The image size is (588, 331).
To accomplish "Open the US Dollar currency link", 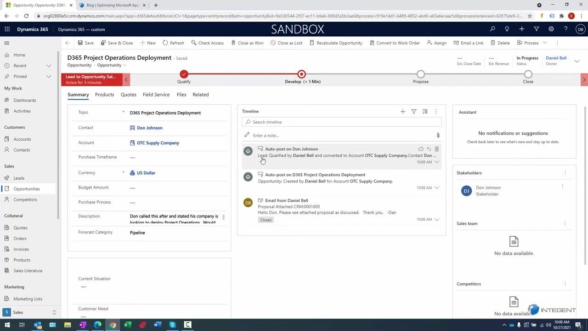I will [x=146, y=173].
